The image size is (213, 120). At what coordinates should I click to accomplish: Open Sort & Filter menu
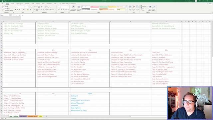150,8
